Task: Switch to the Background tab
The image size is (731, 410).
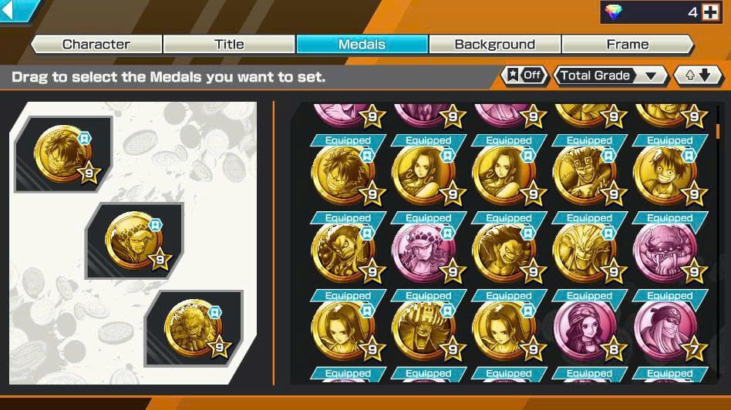Action: click(494, 44)
